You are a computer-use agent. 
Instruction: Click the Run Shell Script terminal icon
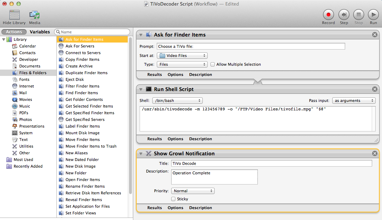[x=149, y=89]
